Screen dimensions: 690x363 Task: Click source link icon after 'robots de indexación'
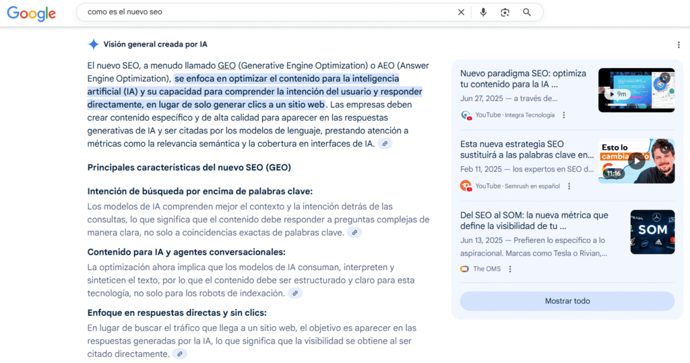[x=294, y=293]
